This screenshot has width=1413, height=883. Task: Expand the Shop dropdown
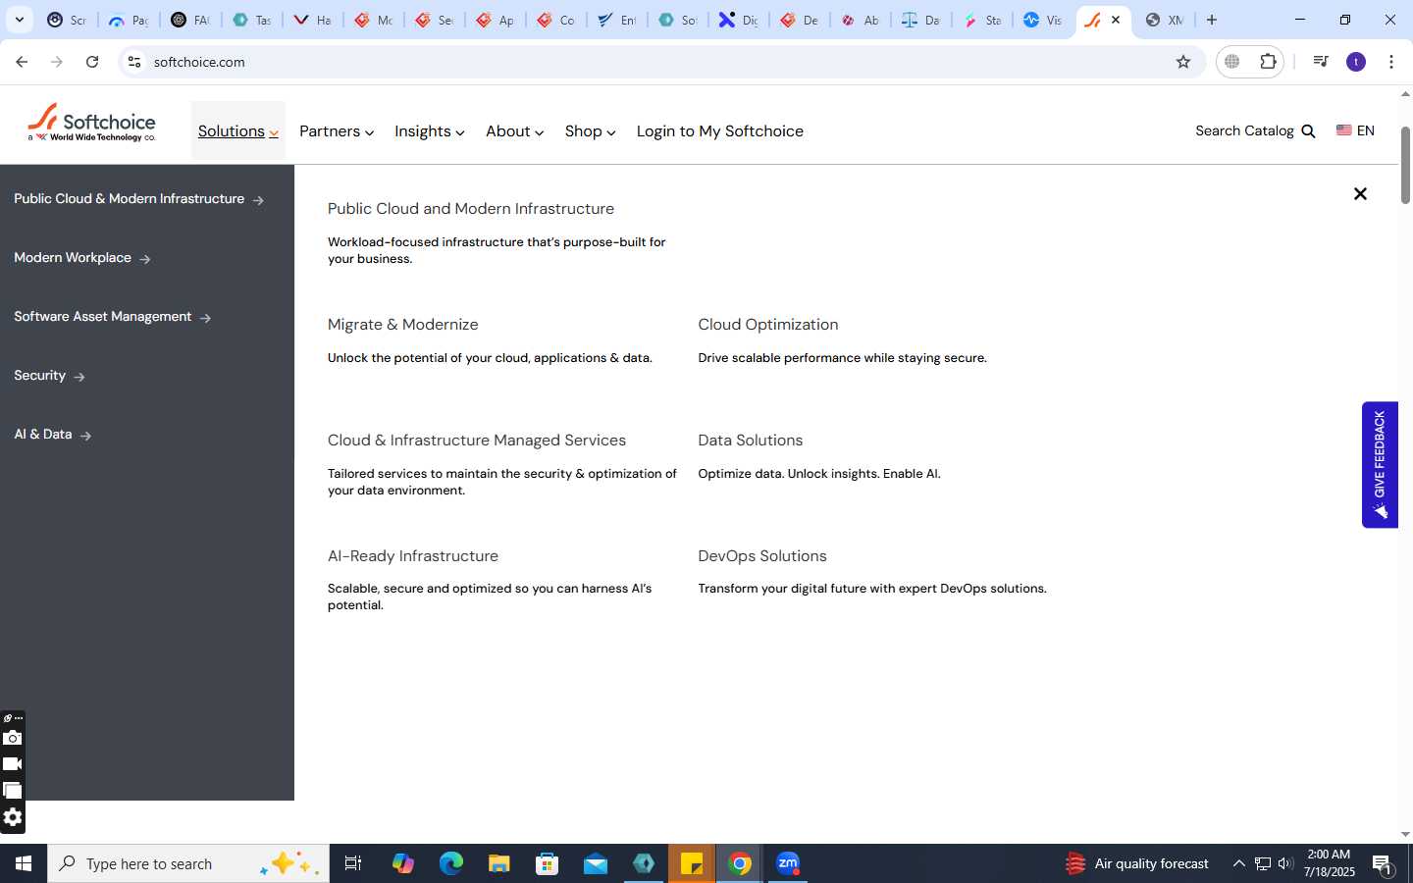[x=591, y=131]
